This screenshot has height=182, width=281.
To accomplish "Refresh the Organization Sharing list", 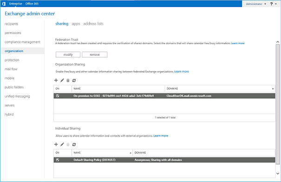I will pyautogui.click(x=74, y=80).
